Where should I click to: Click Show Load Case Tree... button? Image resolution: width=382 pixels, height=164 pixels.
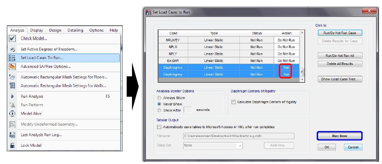click(340, 79)
